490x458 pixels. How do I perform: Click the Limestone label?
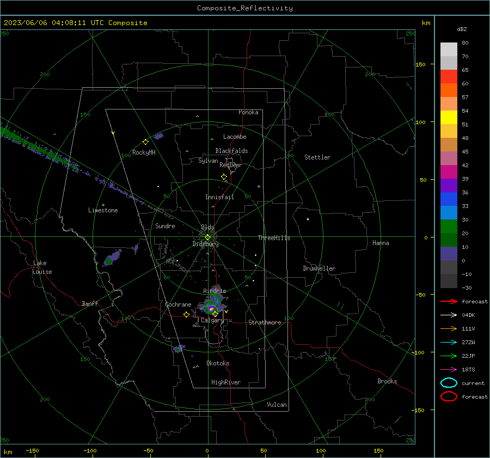103,210
